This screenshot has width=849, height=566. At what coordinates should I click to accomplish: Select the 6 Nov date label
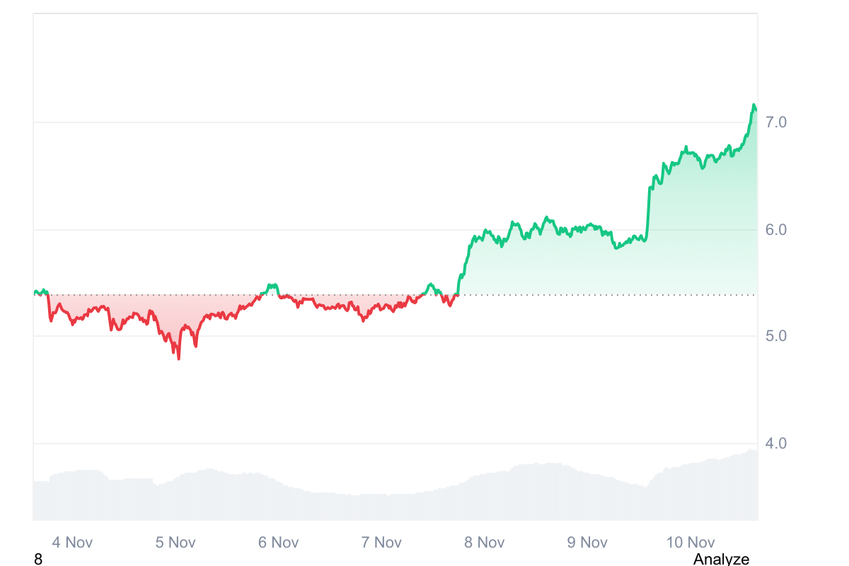[x=278, y=543]
